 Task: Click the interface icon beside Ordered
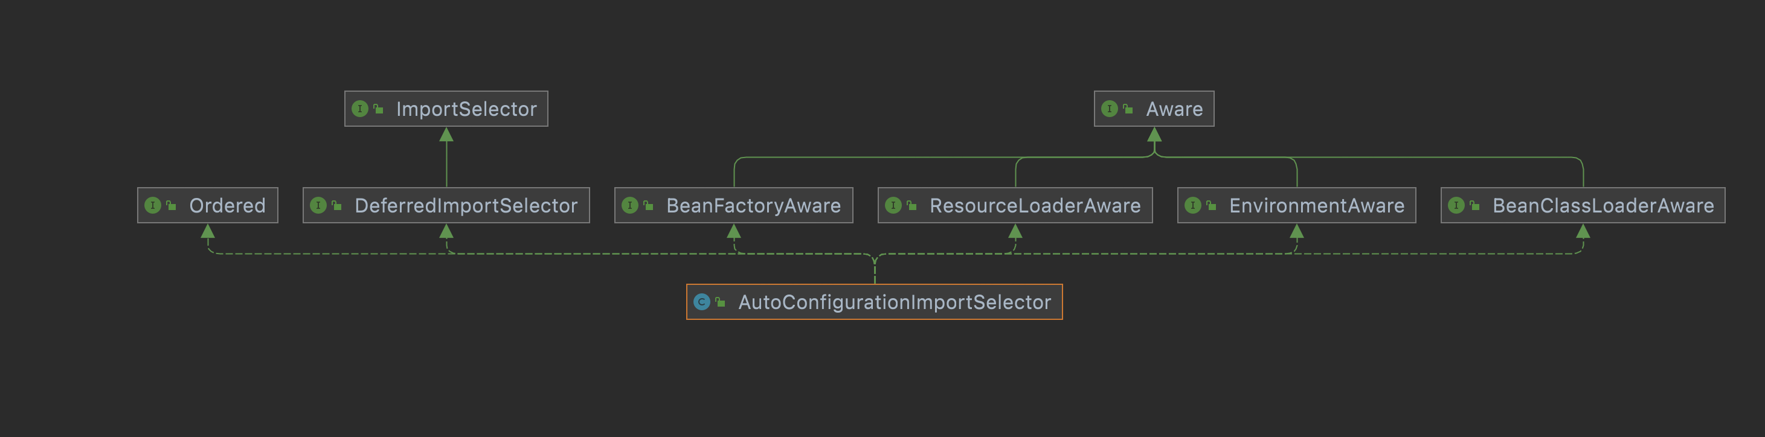pyautogui.click(x=153, y=205)
